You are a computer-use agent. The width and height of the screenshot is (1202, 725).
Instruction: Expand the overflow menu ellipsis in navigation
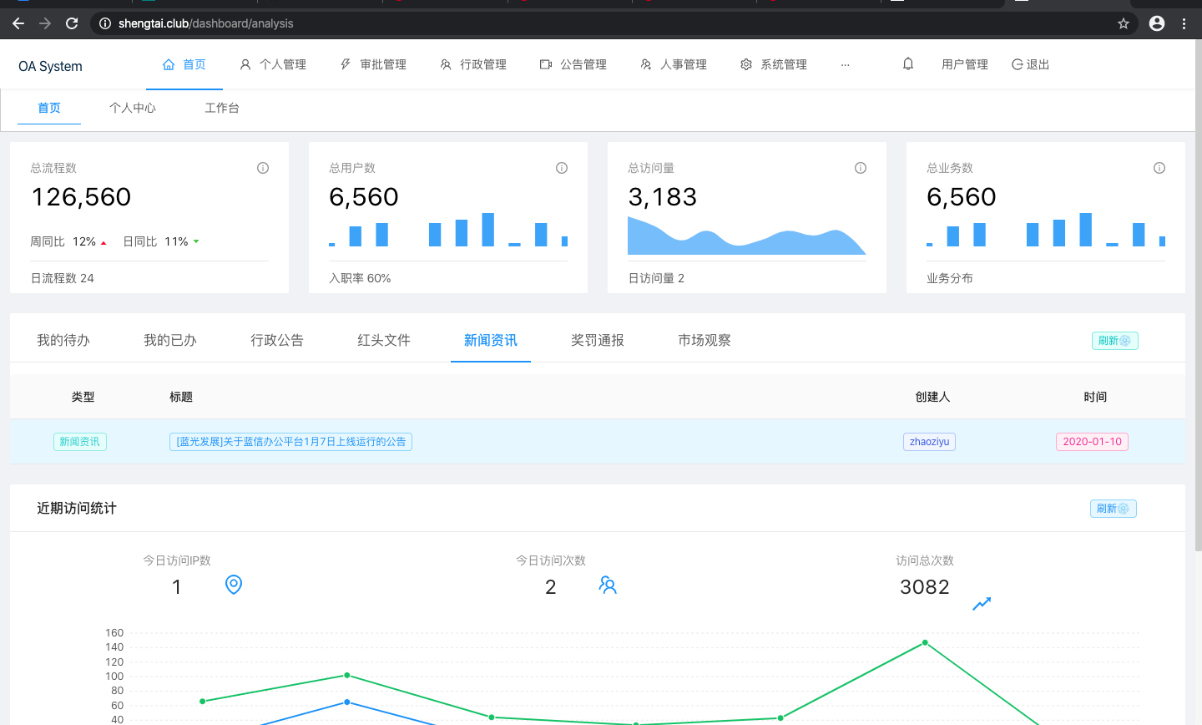(x=846, y=64)
